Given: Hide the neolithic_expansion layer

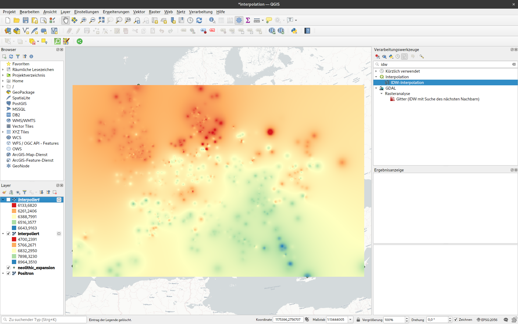Looking at the screenshot, I should click(x=8, y=268).
